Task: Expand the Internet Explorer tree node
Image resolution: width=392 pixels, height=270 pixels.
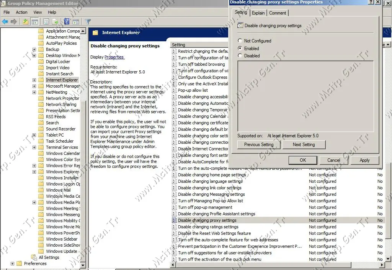Action: (x=34, y=80)
